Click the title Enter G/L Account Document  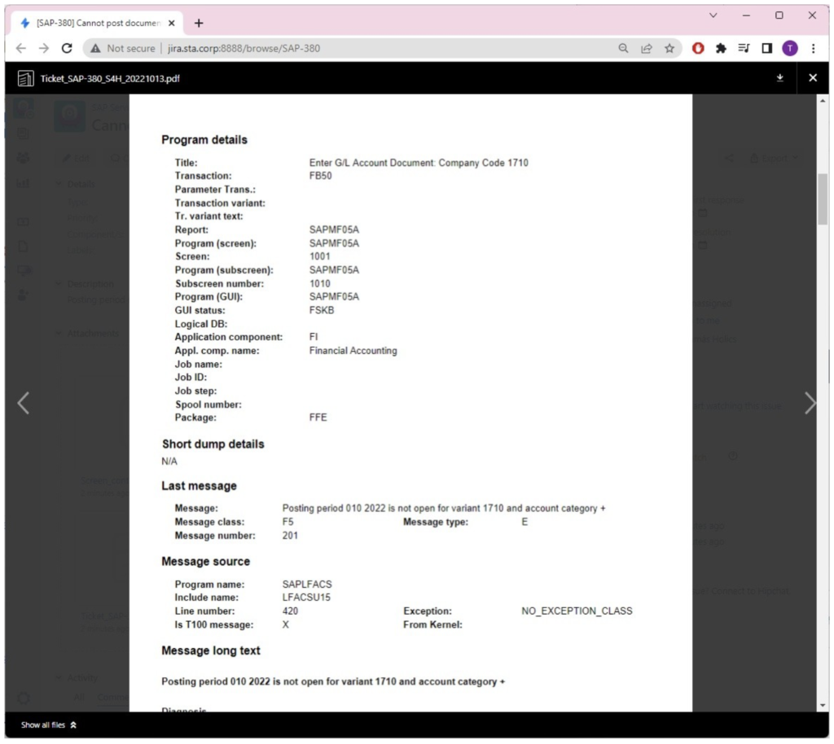pos(419,163)
